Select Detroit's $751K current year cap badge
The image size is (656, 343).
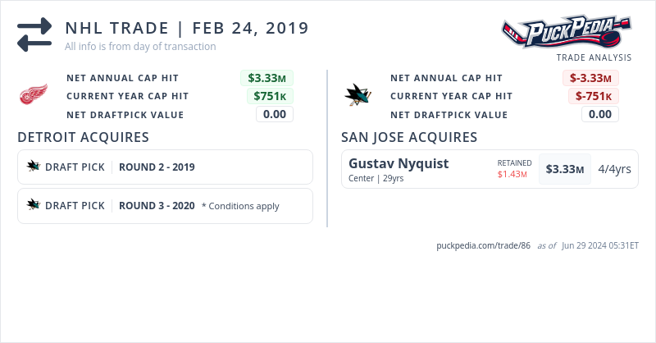tap(270, 96)
